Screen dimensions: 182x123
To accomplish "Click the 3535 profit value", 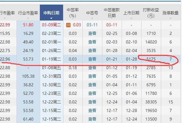I will click(151, 50).
